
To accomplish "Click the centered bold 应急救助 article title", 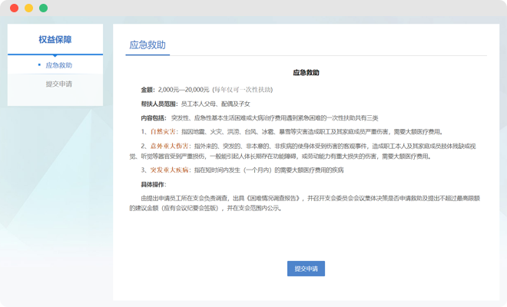I will pos(306,73).
